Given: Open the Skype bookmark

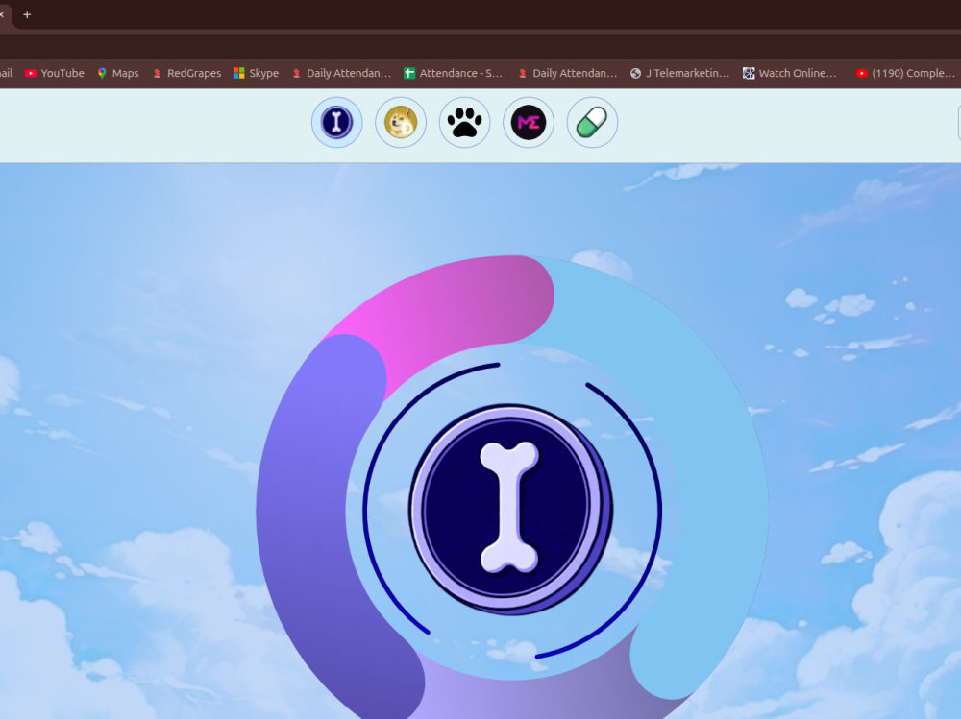Looking at the screenshot, I should tap(257, 73).
